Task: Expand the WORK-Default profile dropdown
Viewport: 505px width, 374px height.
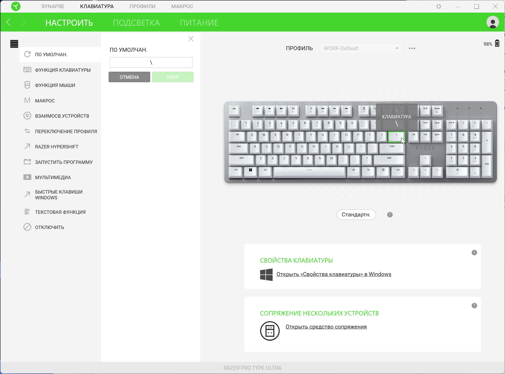Action: [361, 48]
